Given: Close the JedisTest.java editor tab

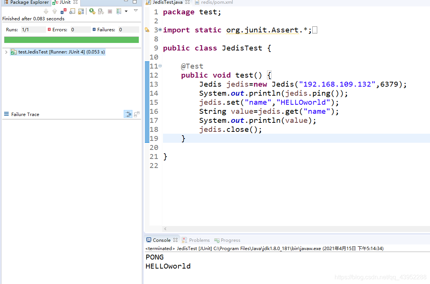Looking at the screenshot, I should tap(187, 2).
